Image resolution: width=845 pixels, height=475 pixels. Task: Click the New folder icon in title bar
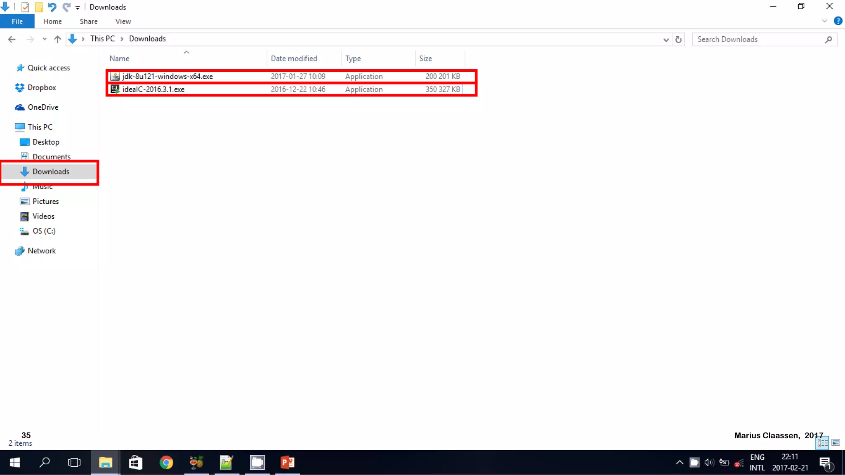[39, 7]
